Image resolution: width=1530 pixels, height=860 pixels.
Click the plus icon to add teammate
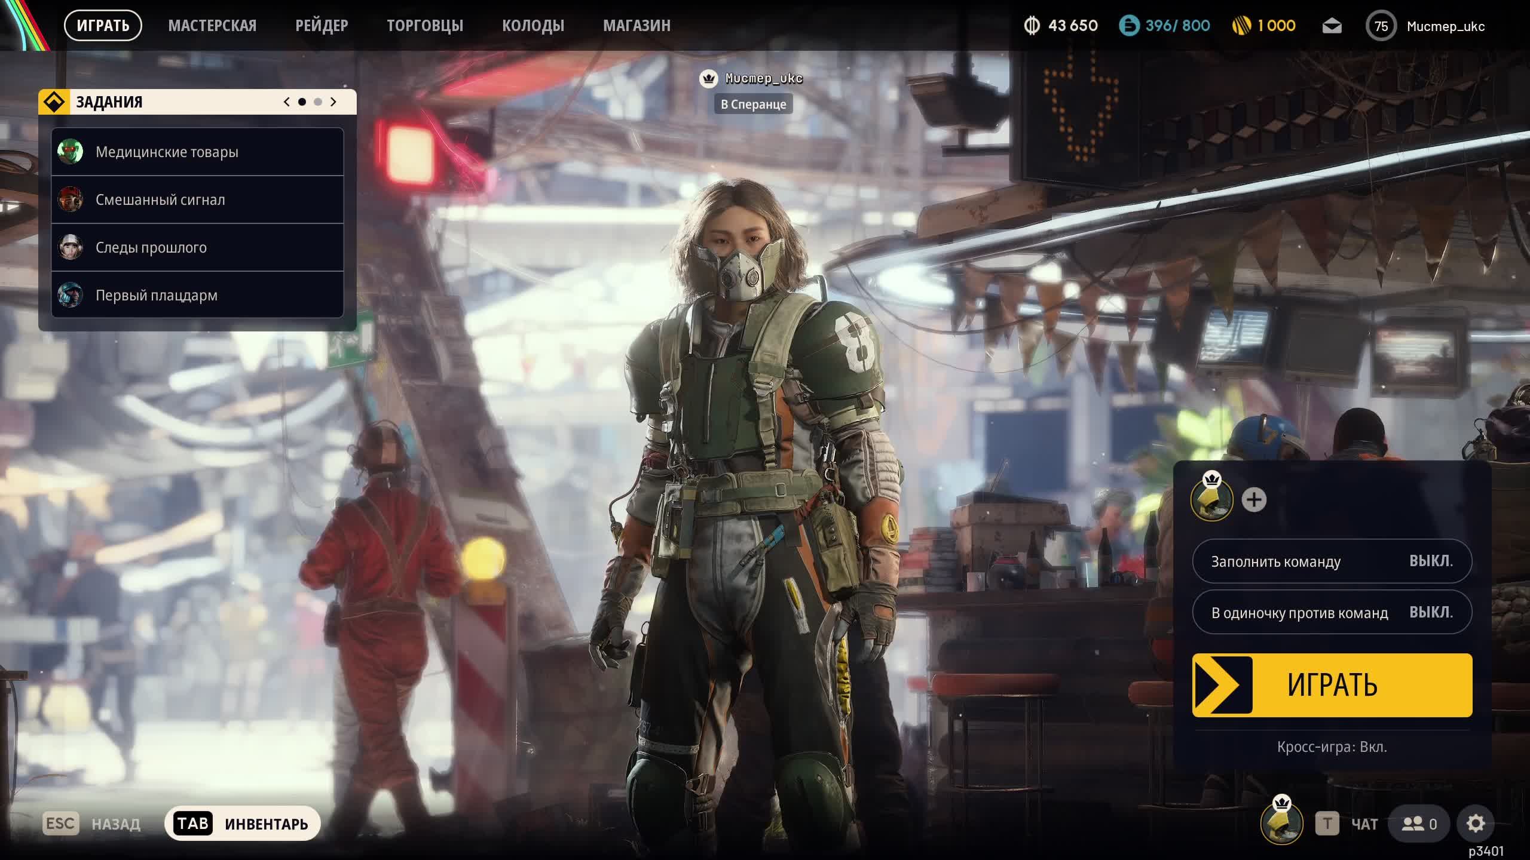(x=1254, y=500)
